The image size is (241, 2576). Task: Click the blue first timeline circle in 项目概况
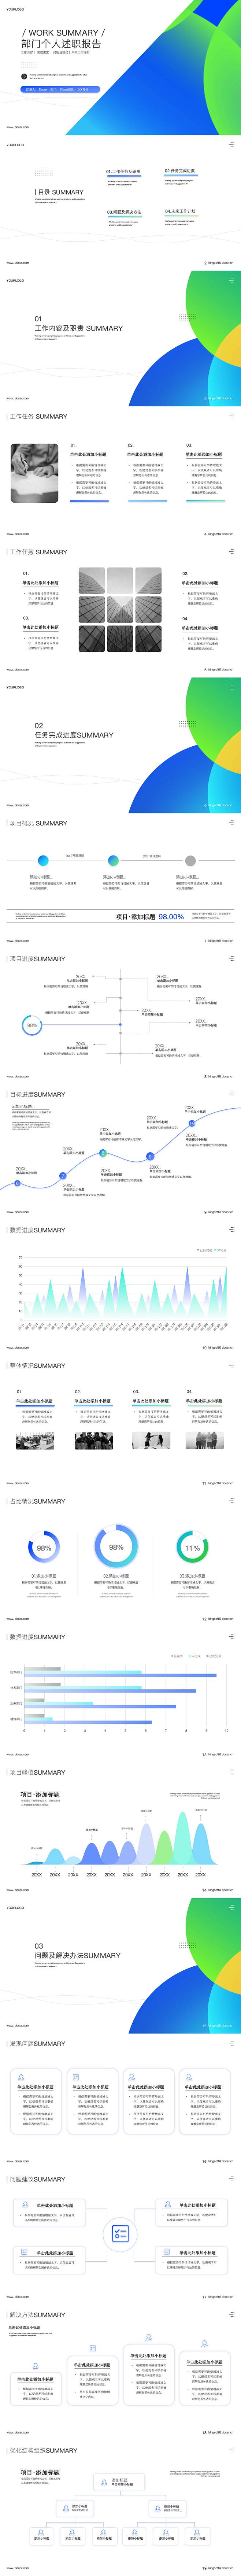coord(43,860)
